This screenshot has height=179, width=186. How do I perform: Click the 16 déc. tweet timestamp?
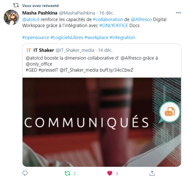point(107,13)
